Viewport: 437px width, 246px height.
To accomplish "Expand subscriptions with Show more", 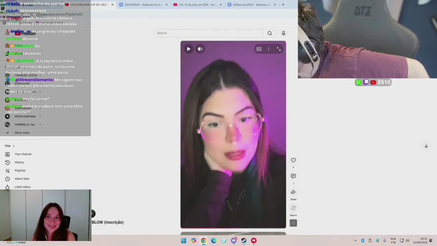I will point(22,133).
